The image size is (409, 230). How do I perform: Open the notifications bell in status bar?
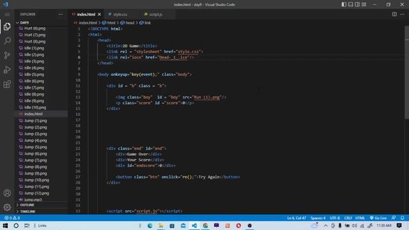pos(403,218)
